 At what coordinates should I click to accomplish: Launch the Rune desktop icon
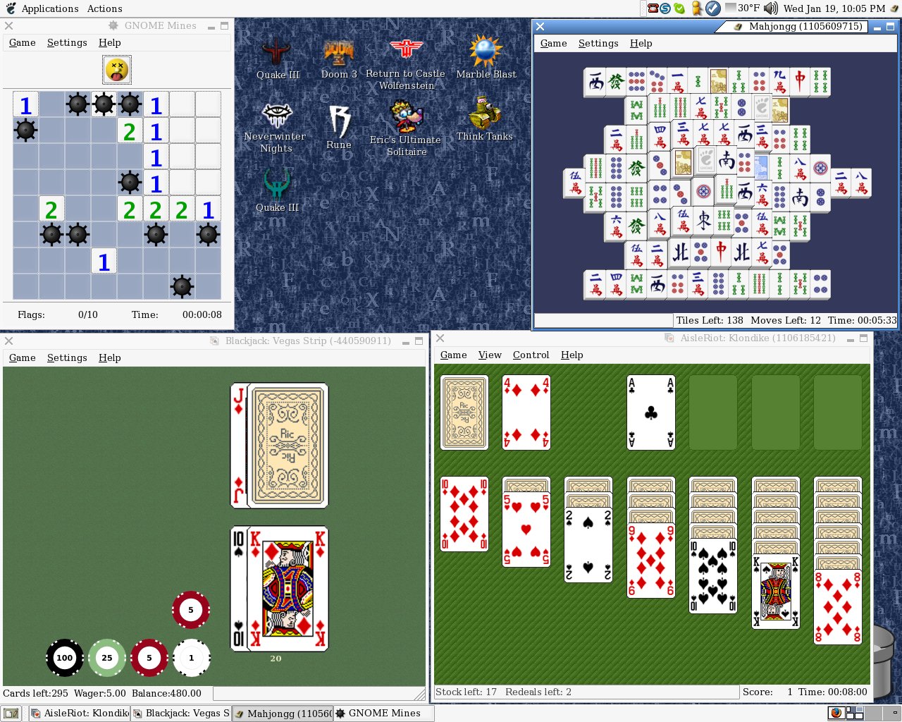pyautogui.click(x=339, y=127)
